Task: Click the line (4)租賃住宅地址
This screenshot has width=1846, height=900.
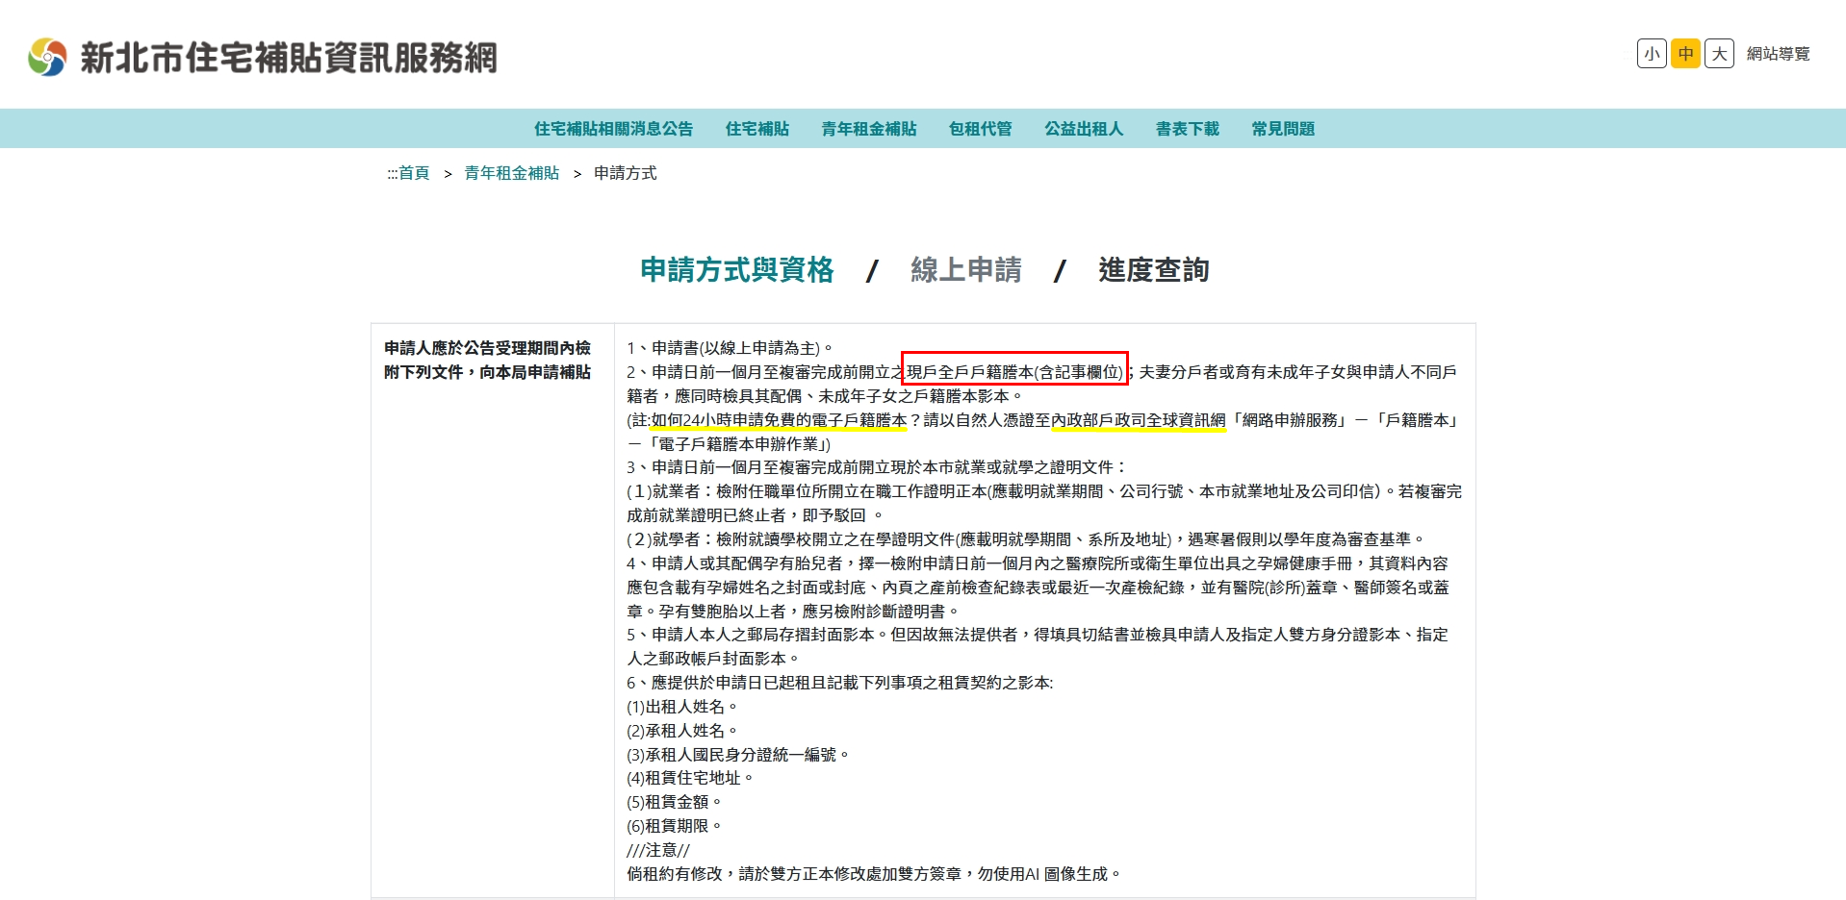Action: 690,778
